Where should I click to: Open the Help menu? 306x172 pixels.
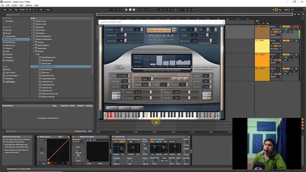click(36, 5)
